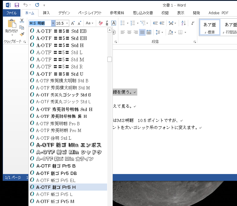237x206 pixels.
Task: Click the Redo/Repeat icon
Action: point(37,5)
